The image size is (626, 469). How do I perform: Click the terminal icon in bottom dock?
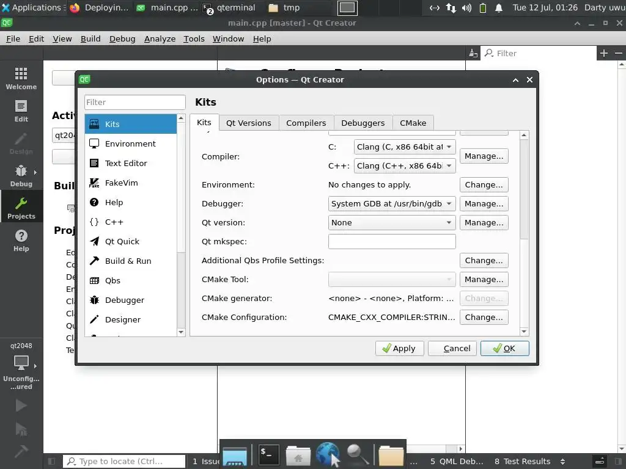pyautogui.click(x=269, y=454)
